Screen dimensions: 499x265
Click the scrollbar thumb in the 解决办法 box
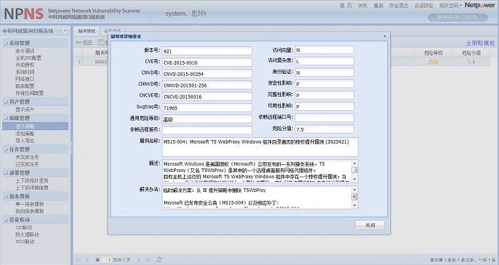(x=354, y=197)
